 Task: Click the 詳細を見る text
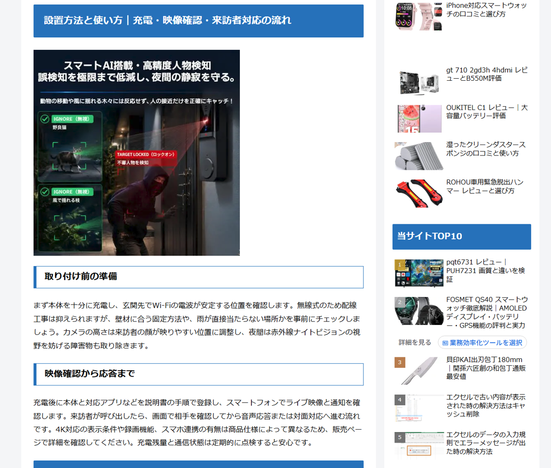[415, 342]
